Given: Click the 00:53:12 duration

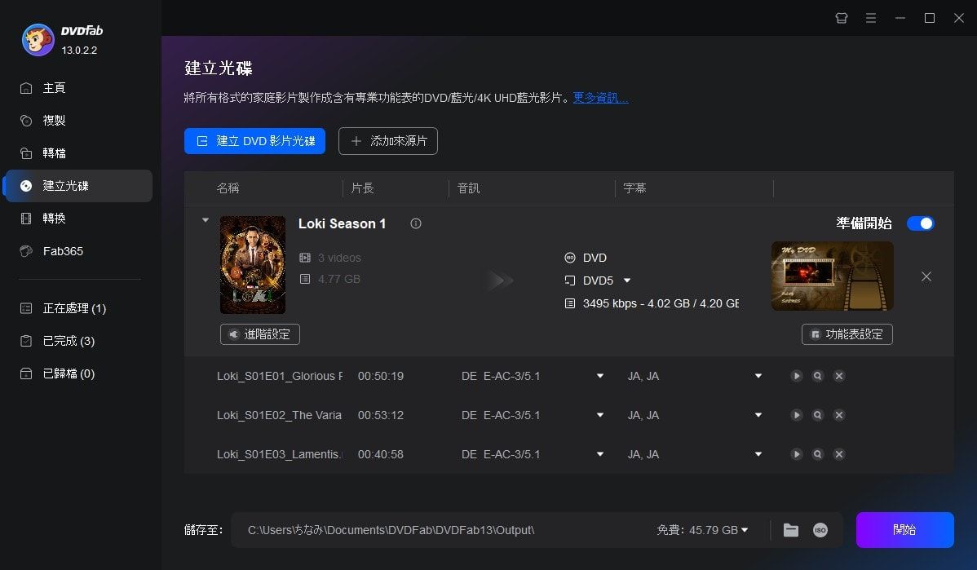Looking at the screenshot, I should [x=381, y=416].
